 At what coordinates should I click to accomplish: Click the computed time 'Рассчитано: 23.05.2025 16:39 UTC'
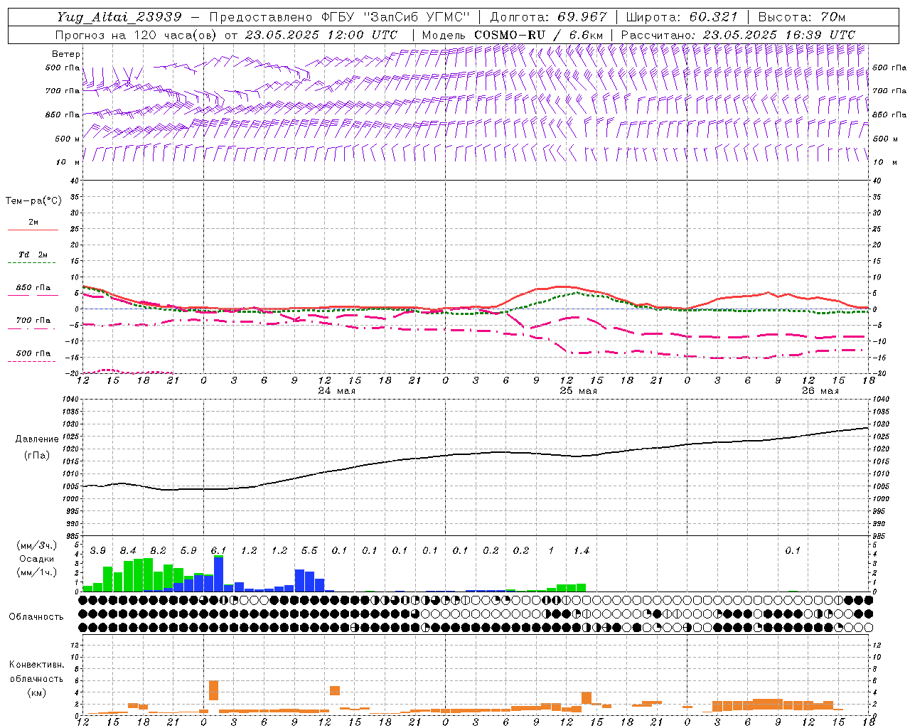coord(738,35)
